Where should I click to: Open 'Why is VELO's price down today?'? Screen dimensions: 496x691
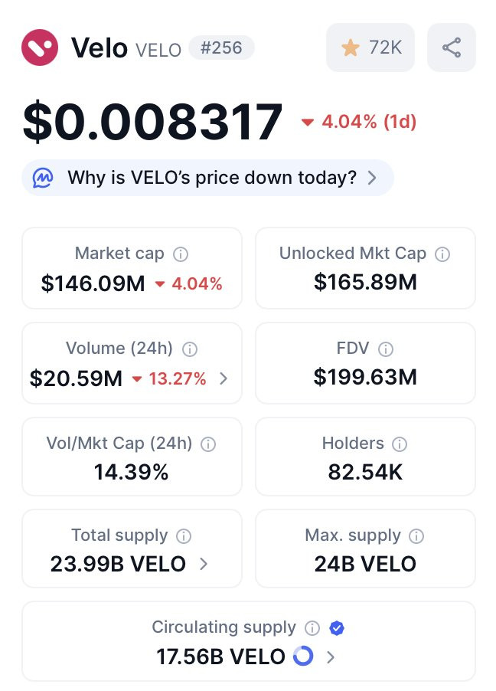pyautogui.click(x=208, y=178)
